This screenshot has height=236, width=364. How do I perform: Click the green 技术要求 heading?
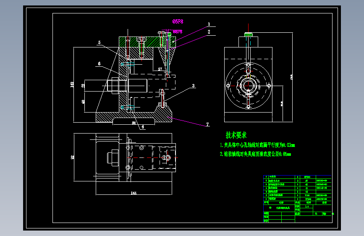236,135
